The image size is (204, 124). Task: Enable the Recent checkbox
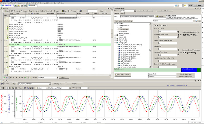(x=22, y=11)
